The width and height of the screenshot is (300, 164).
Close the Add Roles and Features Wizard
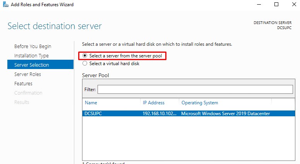coord(294,4)
